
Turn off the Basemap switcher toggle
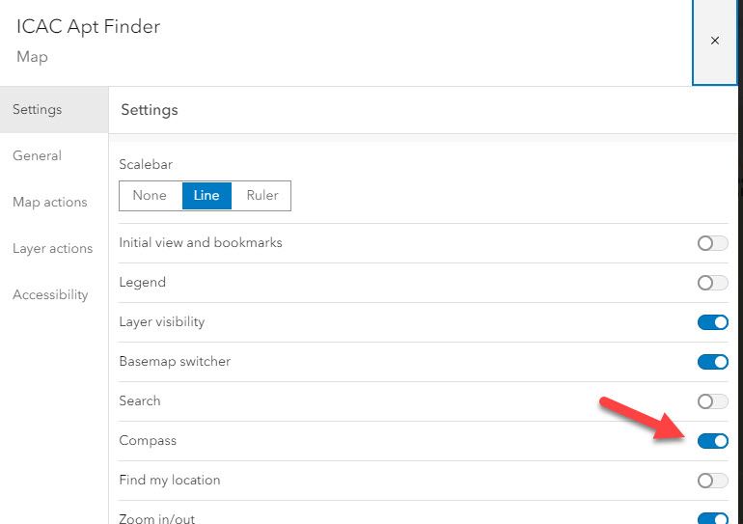click(712, 362)
